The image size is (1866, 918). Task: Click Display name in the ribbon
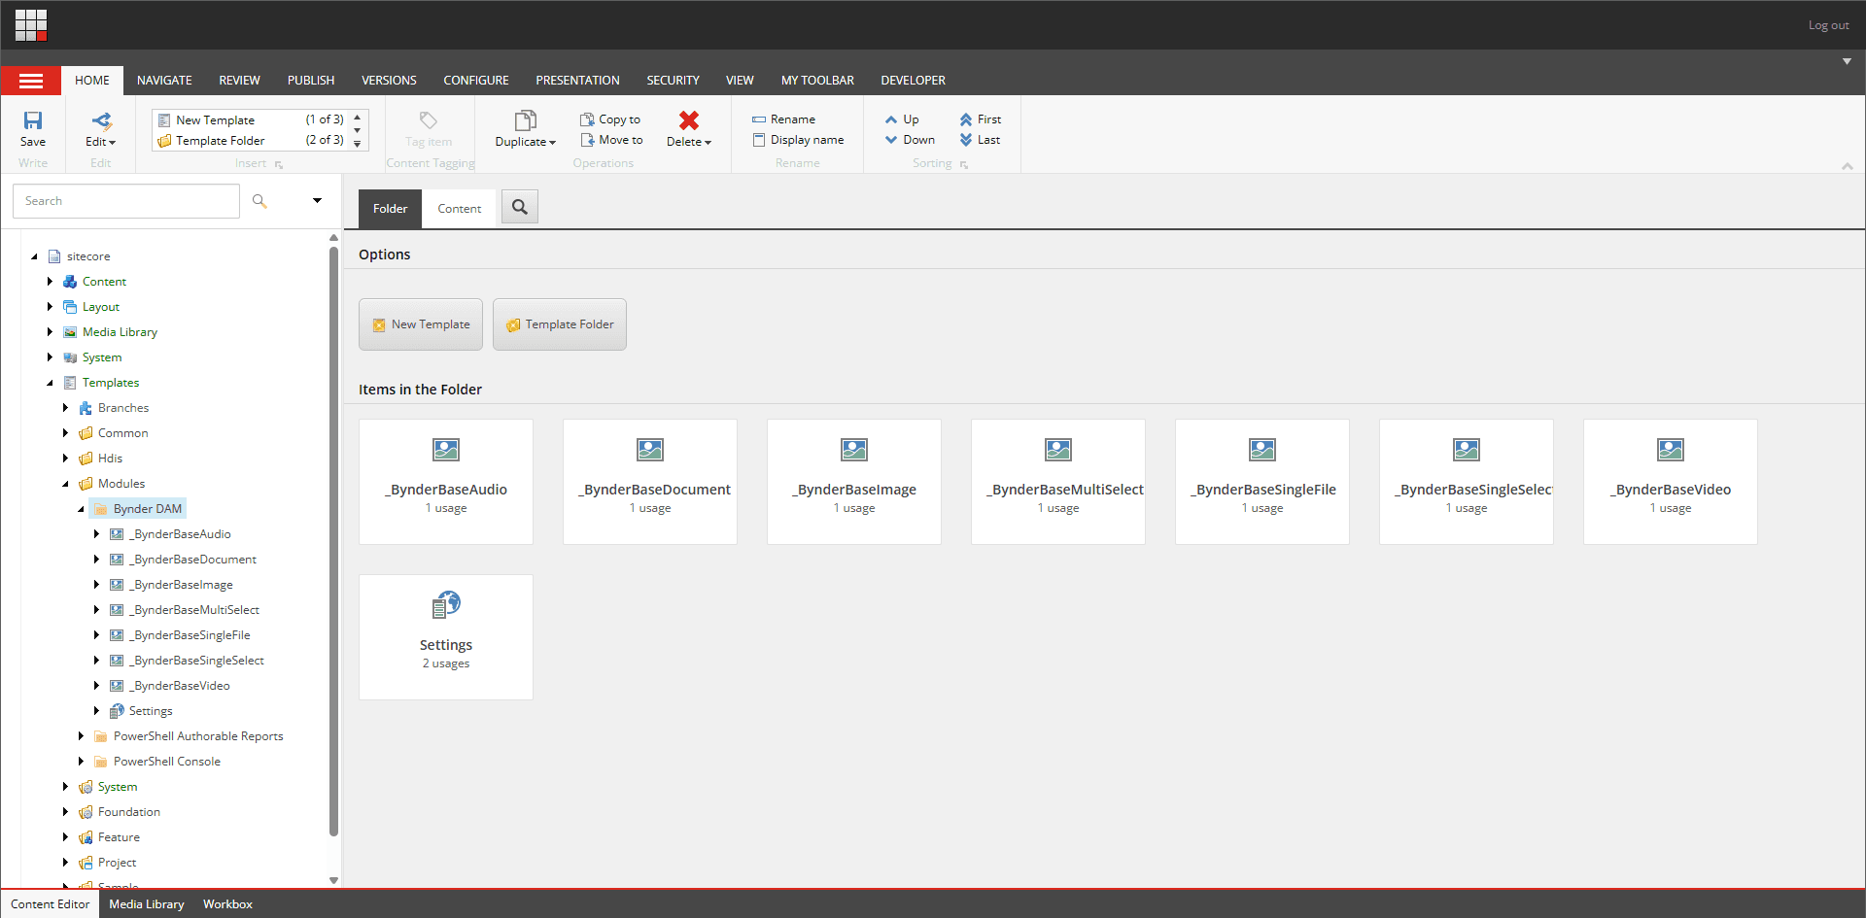tap(798, 140)
